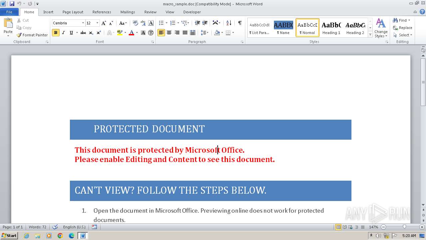Toggle Italic formatting

[63, 33]
